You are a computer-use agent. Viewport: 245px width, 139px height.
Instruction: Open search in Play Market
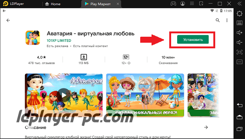click(217, 20)
